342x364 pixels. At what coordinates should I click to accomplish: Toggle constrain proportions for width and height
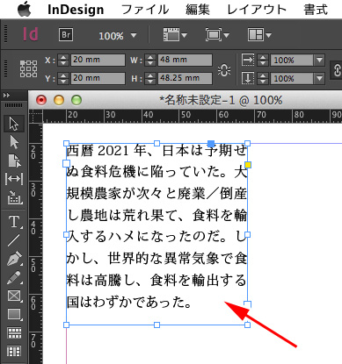pos(224,70)
